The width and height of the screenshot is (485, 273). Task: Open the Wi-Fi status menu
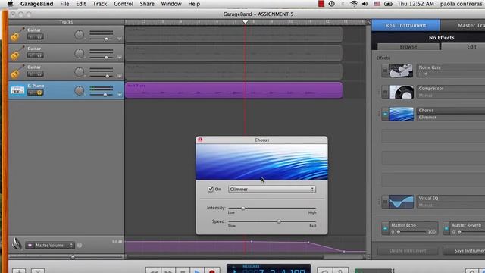pos(354,4)
